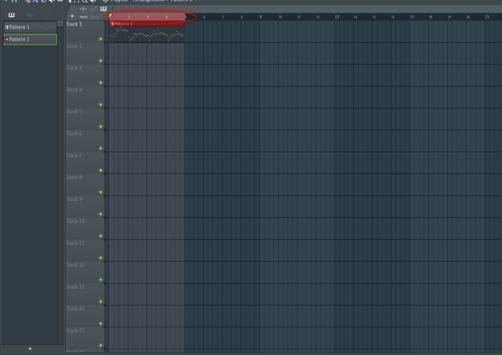Select the Track 5 header label

(74, 112)
